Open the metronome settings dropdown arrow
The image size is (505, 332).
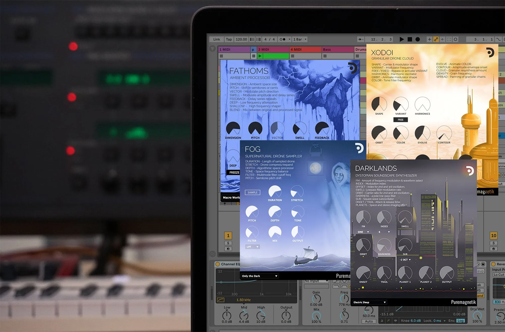pyautogui.click(x=289, y=39)
